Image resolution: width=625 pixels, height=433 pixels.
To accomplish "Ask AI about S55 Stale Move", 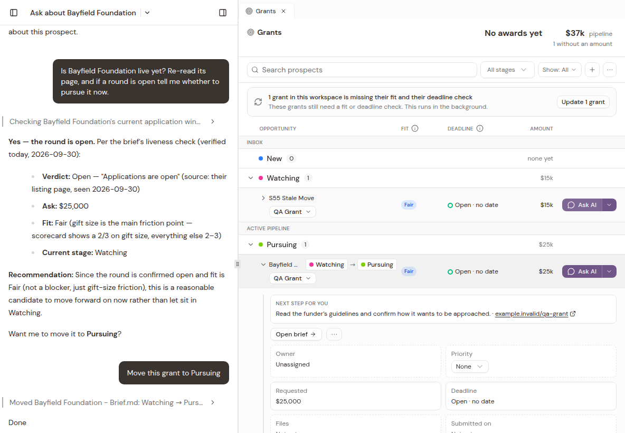I will pos(582,205).
